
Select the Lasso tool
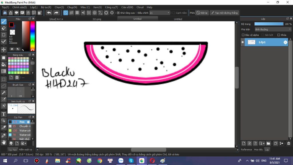(x=3, y=86)
